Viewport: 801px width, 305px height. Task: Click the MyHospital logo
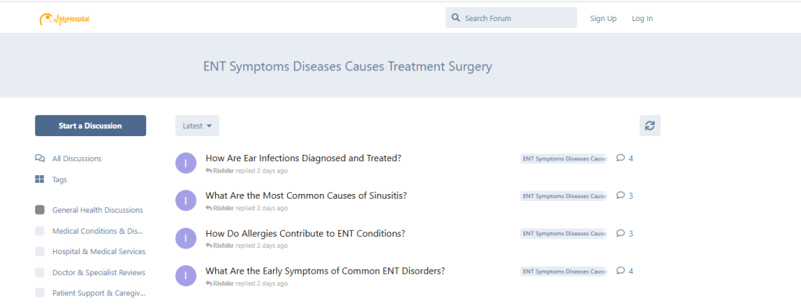(x=65, y=20)
